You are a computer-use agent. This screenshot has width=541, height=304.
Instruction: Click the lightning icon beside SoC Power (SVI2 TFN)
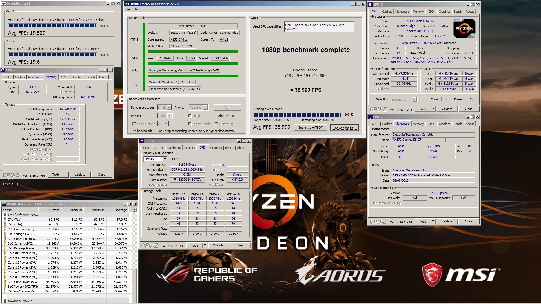(x=5, y=287)
